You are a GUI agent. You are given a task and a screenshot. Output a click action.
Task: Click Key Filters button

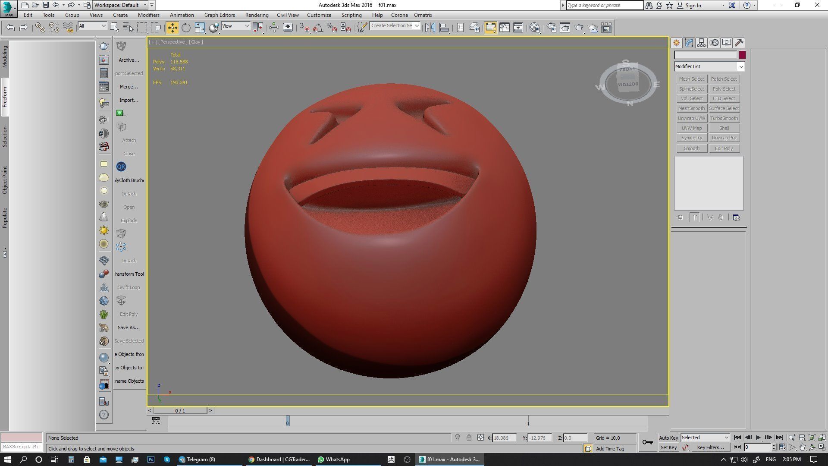(710, 447)
